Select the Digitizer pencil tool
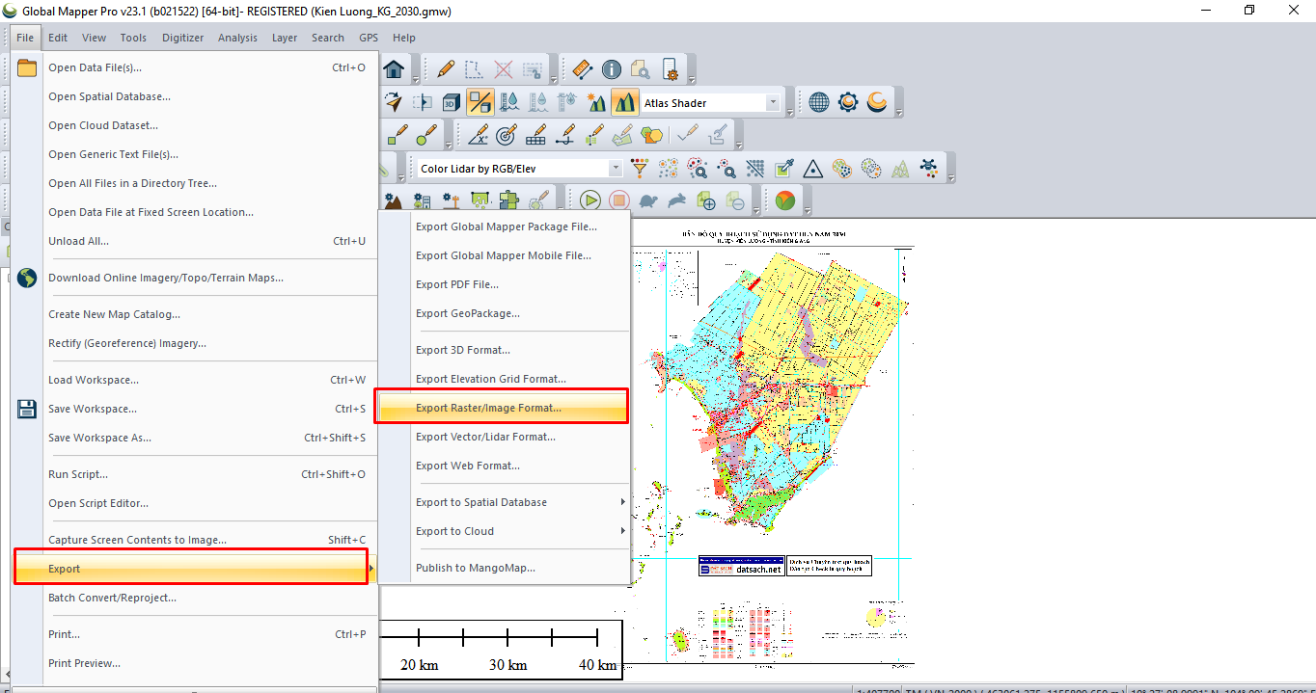 click(446, 69)
